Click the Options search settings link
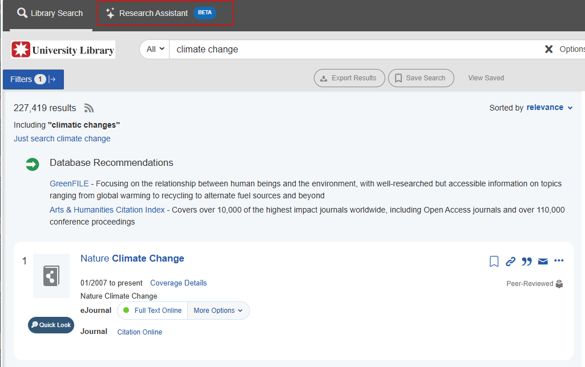The height and width of the screenshot is (367, 585). tap(572, 49)
